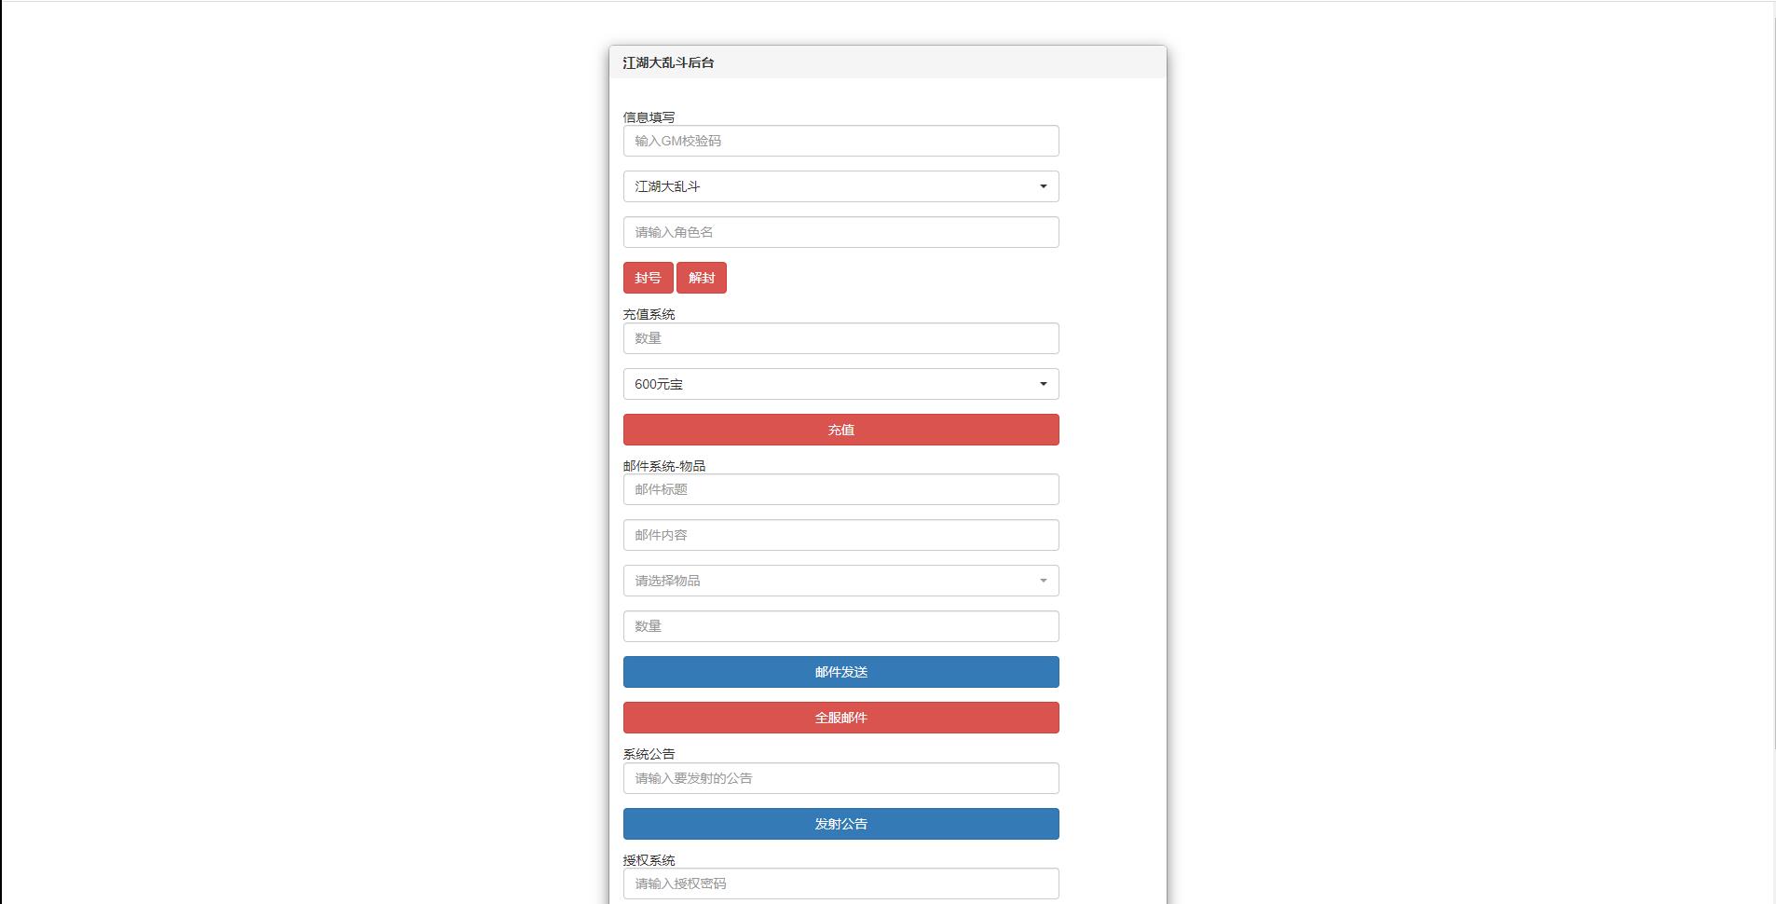This screenshot has height=904, width=1776.
Task: Focus the 请输入角色名 text field
Action: point(840,232)
